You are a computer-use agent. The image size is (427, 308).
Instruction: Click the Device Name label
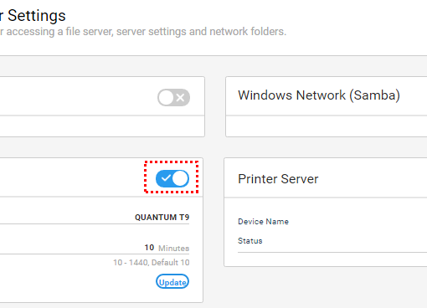tap(263, 222)
